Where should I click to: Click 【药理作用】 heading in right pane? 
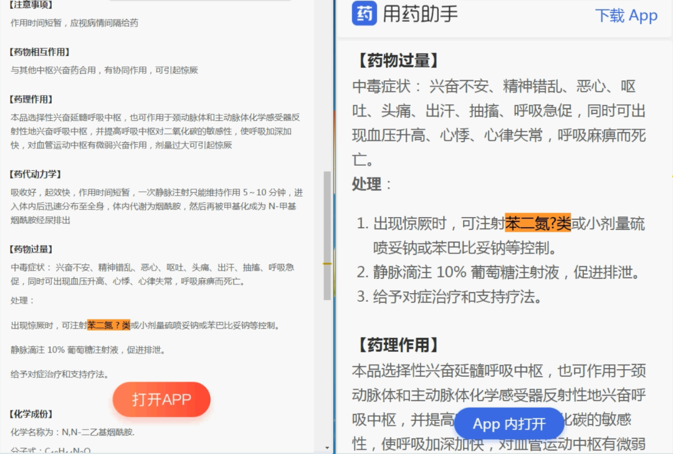click(x=398, y=345)
